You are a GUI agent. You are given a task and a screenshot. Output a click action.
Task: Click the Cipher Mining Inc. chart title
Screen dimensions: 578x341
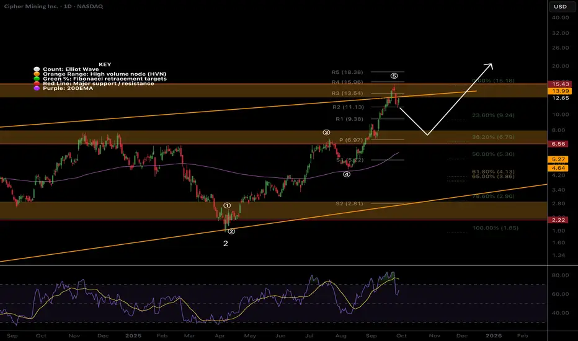[31, 6]
